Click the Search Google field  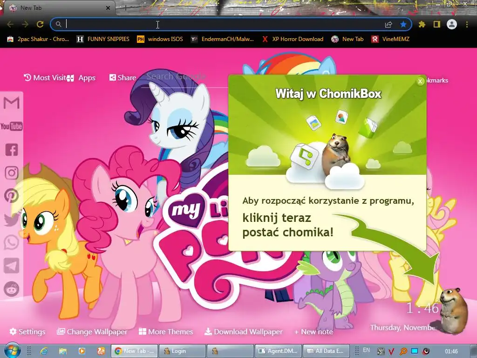pyautogui.click(x=185, y=77)
